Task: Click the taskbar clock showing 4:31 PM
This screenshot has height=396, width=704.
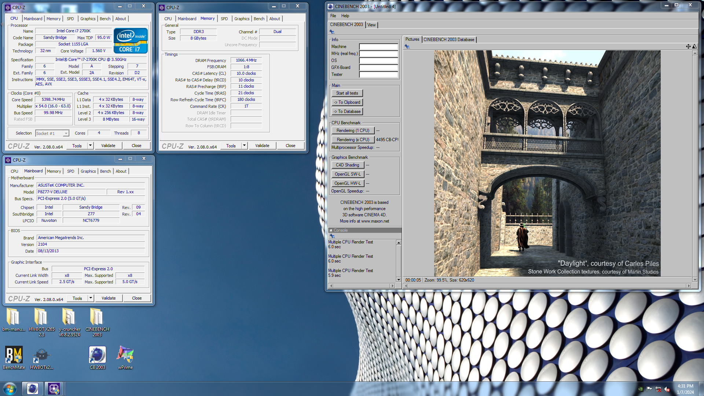Action: [685, 389]
